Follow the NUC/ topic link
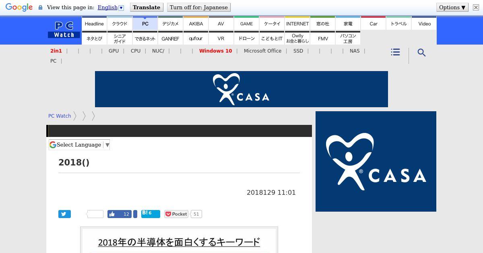483x253 pixels. coord(158,51)
